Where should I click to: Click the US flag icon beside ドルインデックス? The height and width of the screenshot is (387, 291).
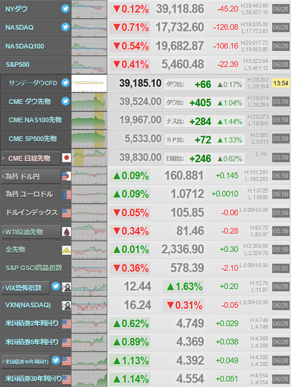pos(67,213)
